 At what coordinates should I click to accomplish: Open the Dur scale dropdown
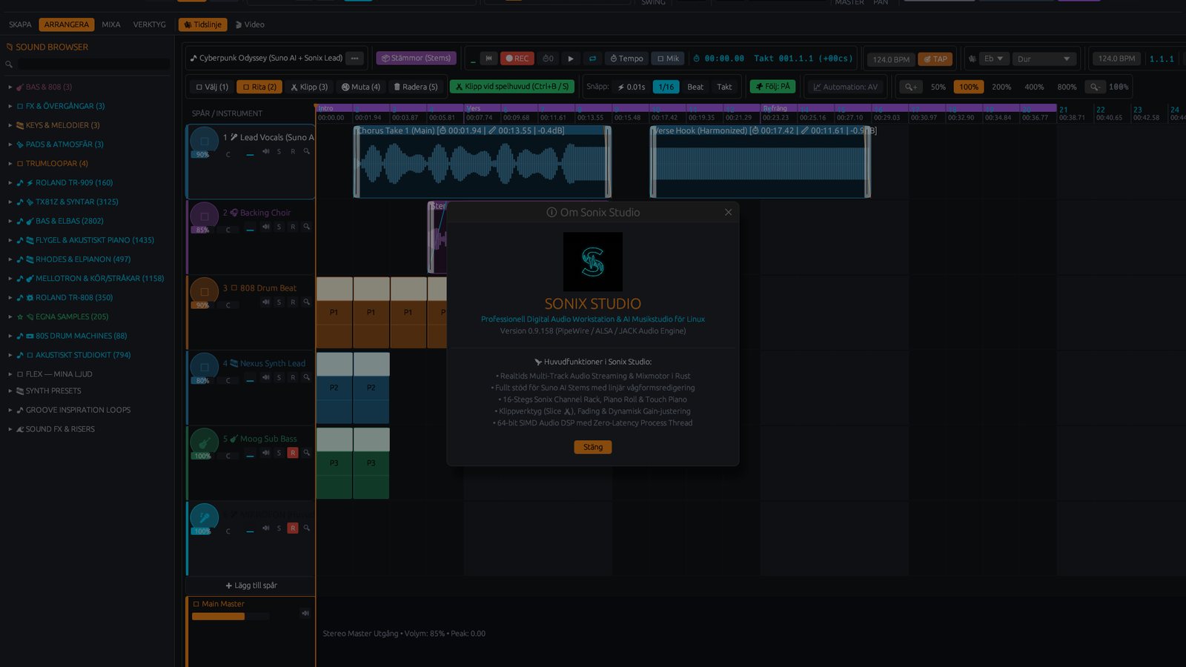point(1044,59)
